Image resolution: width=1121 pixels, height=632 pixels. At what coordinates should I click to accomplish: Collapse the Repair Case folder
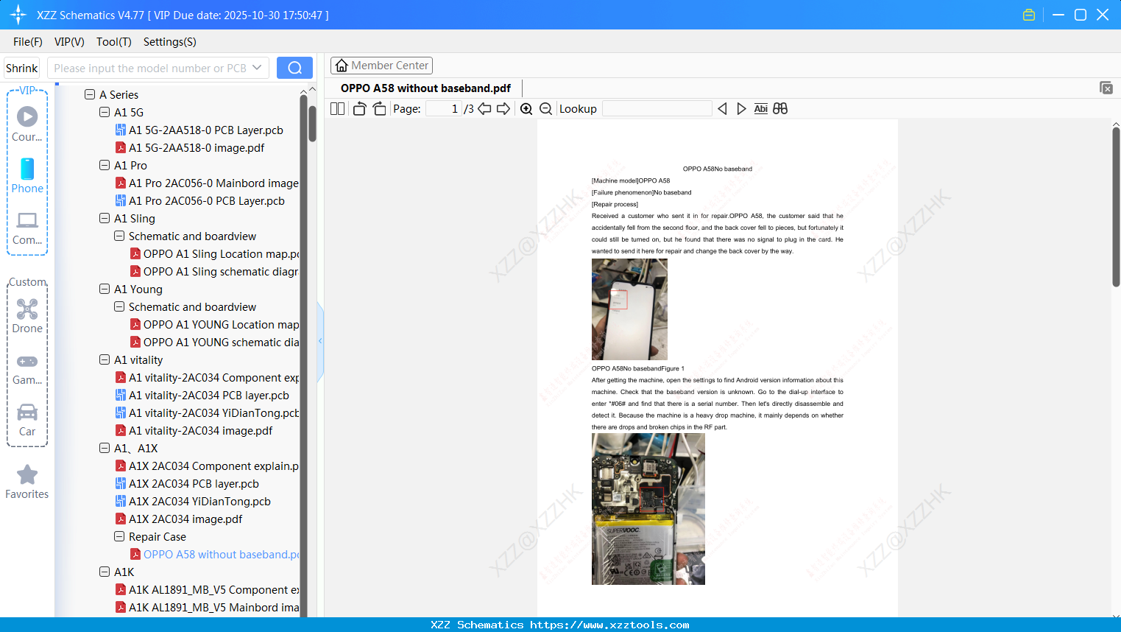coord(119,537)
